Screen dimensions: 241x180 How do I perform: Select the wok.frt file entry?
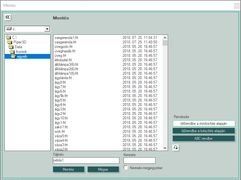pos(60,131)
